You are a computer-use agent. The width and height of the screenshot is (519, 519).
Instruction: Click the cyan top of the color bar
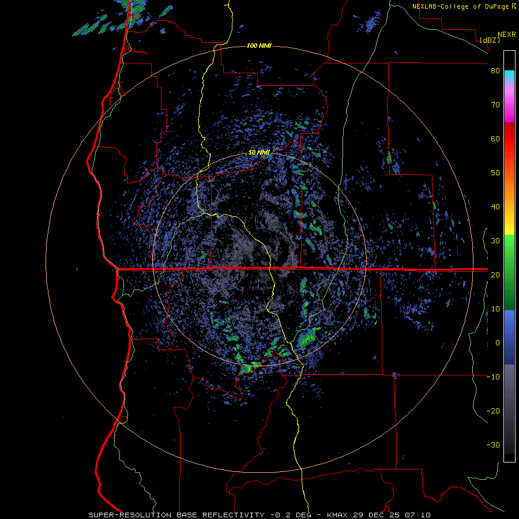point(509,75)
